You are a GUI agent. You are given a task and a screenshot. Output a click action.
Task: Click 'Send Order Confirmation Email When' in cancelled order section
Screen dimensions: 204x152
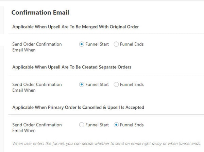37,128
